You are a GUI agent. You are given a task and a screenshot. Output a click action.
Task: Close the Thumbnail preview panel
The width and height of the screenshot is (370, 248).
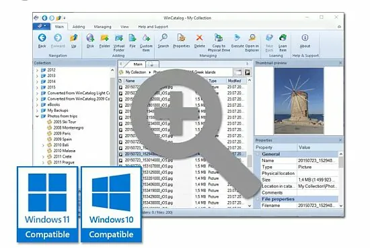340,63
